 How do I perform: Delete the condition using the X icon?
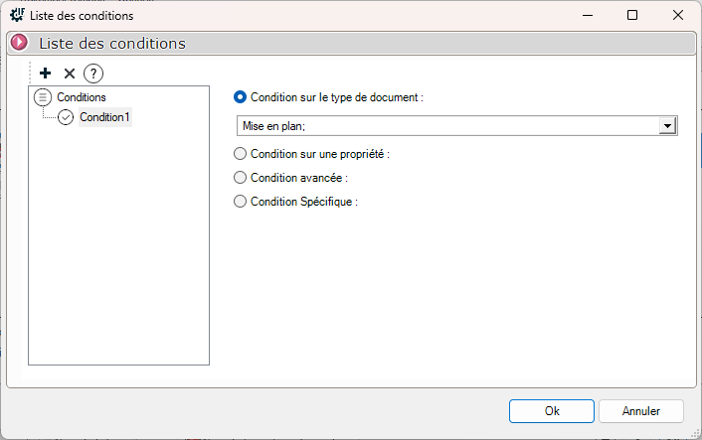click(69, 73)
